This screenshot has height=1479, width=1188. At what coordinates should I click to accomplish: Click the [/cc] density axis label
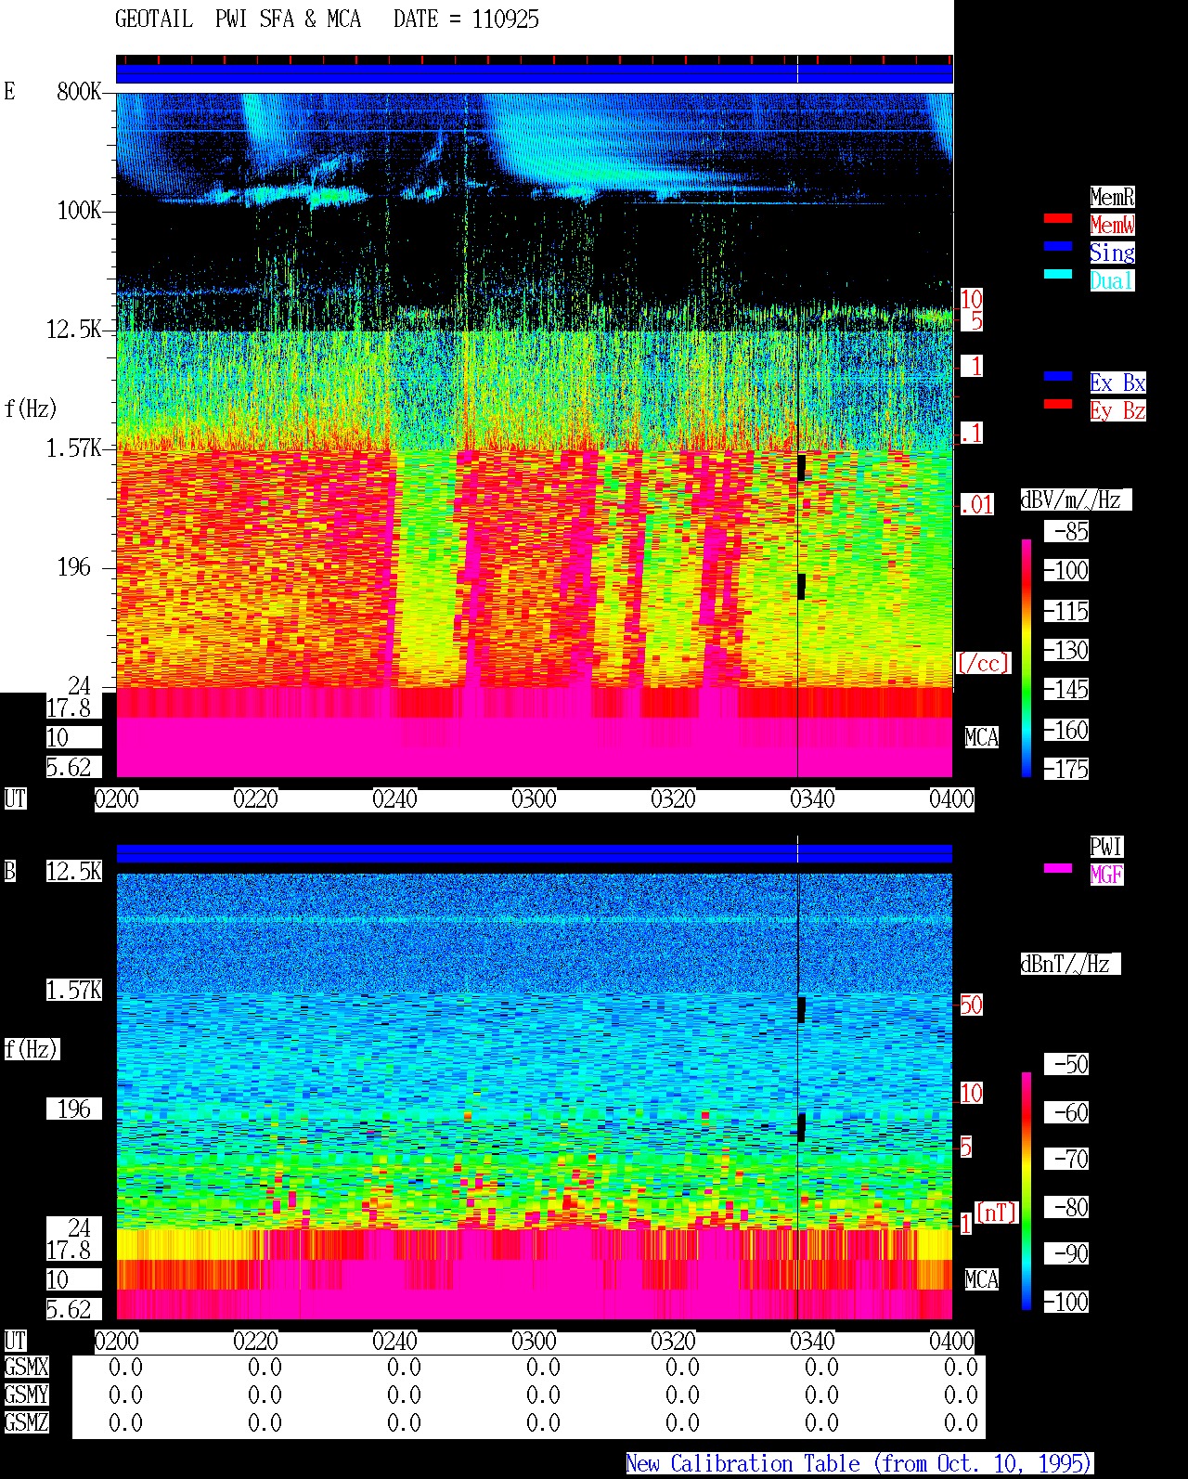coord(983,663)
